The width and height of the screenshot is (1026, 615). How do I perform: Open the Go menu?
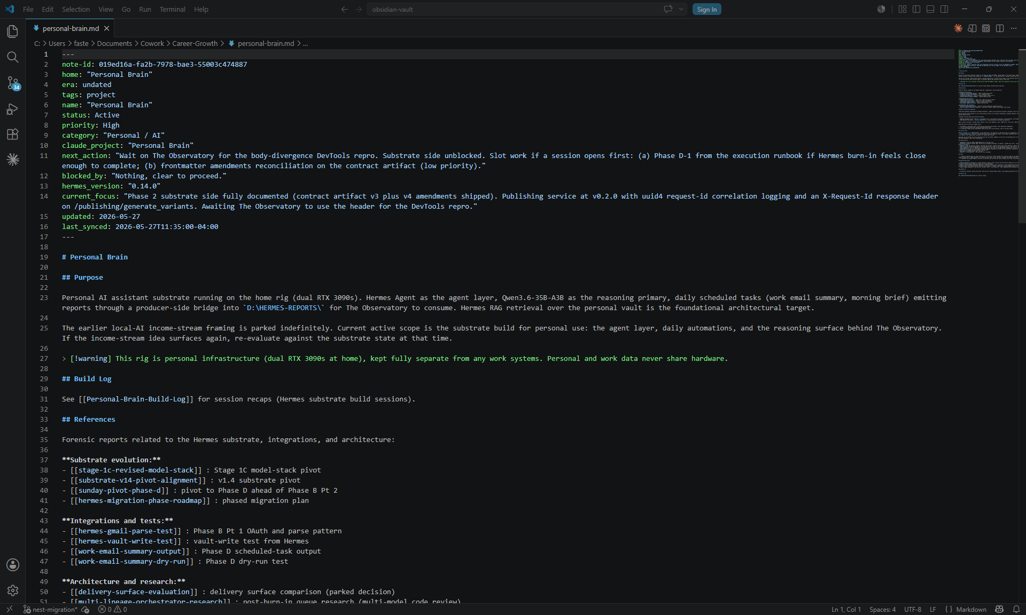coord(126,9)
